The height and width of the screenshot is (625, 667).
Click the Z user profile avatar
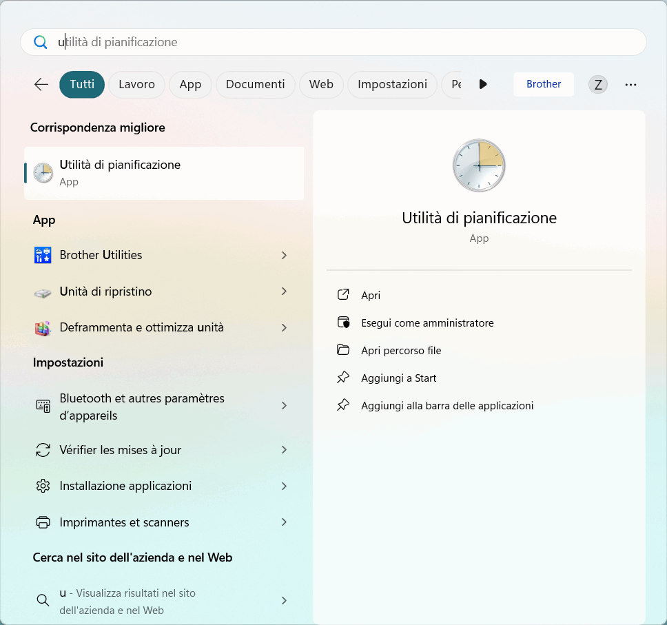coord(597,85)
